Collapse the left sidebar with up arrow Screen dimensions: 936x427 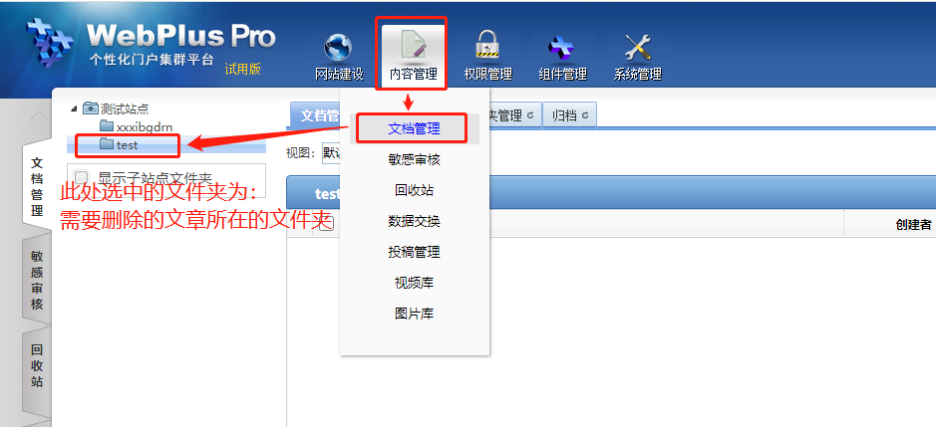[x=38, y=116]
